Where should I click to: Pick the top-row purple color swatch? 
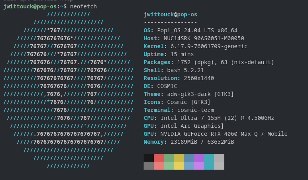pyautogui.click(x=199, y=158)
